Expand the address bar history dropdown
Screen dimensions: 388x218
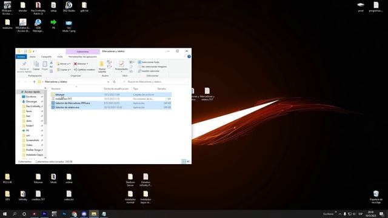point(108,82)
